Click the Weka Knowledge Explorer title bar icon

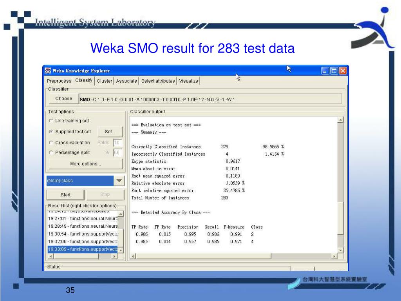pos(48,71)
